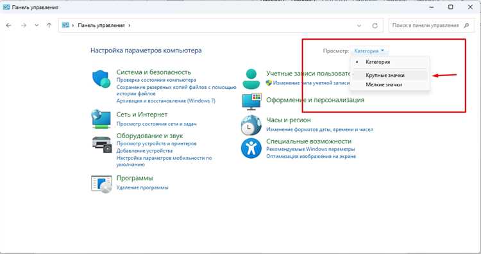Click Просмотр устройств и принтеров link

coord(156,143)
